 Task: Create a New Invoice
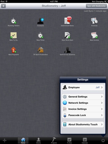click(94, 35)
